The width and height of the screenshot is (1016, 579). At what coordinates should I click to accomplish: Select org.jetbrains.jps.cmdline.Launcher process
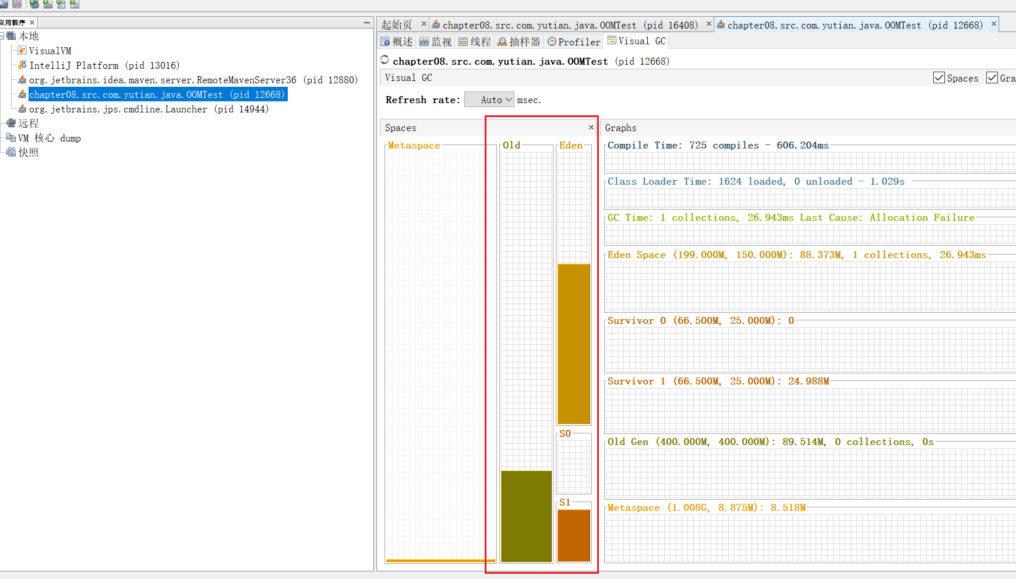[x=149, y=109]
